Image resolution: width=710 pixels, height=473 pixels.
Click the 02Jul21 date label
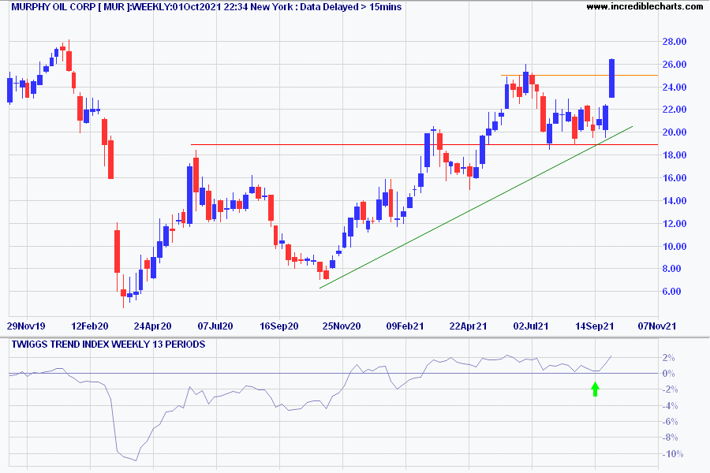531,326
